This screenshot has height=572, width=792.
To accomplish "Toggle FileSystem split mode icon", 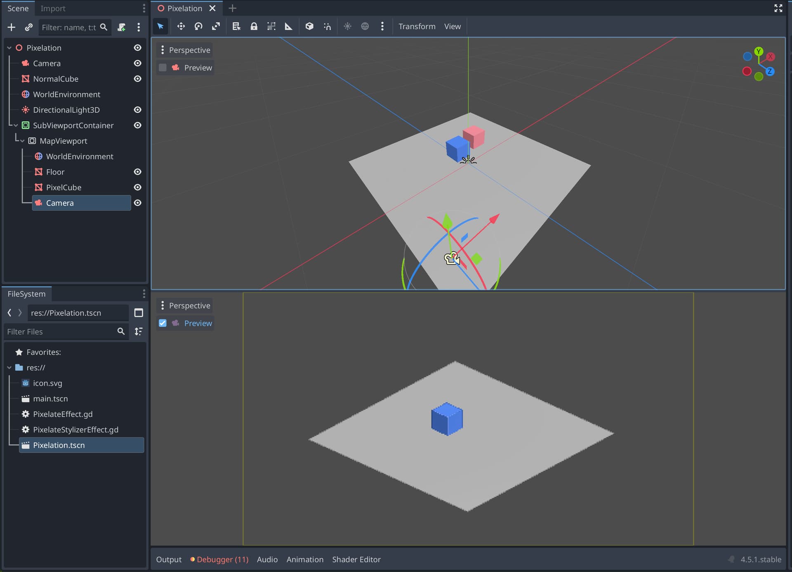I will (139, 313).
